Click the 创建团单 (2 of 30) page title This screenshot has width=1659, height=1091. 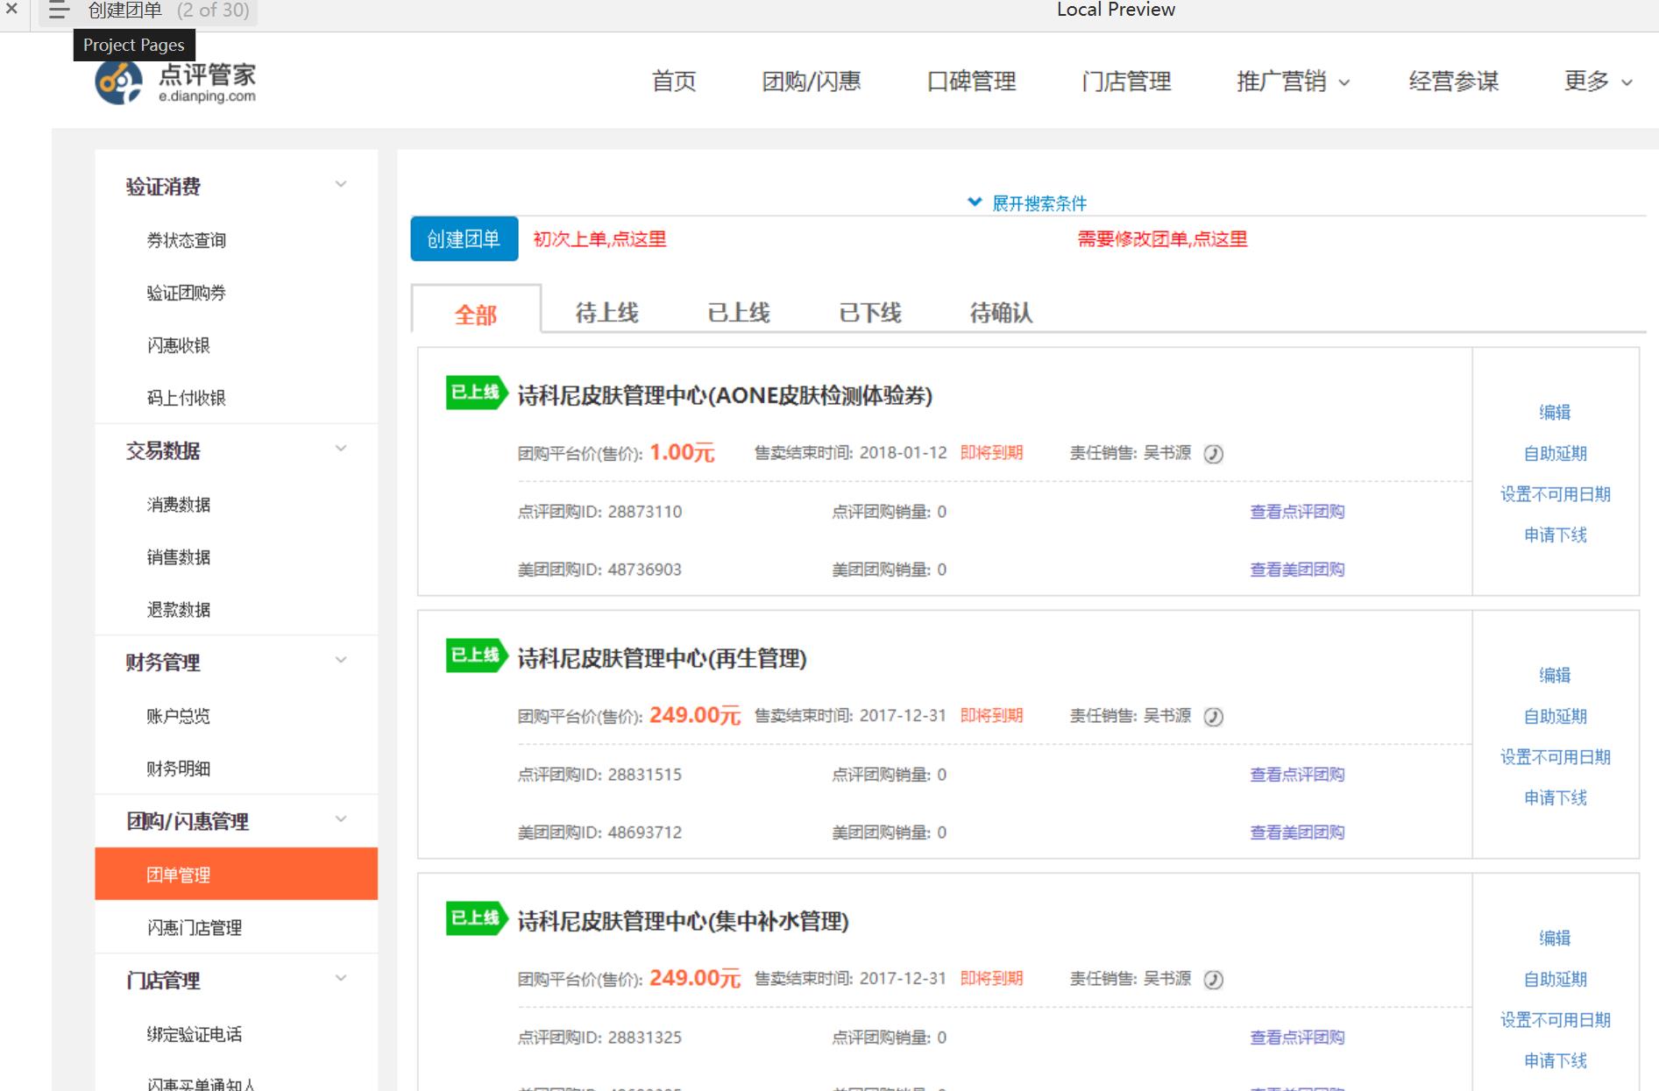pos(168,11)
